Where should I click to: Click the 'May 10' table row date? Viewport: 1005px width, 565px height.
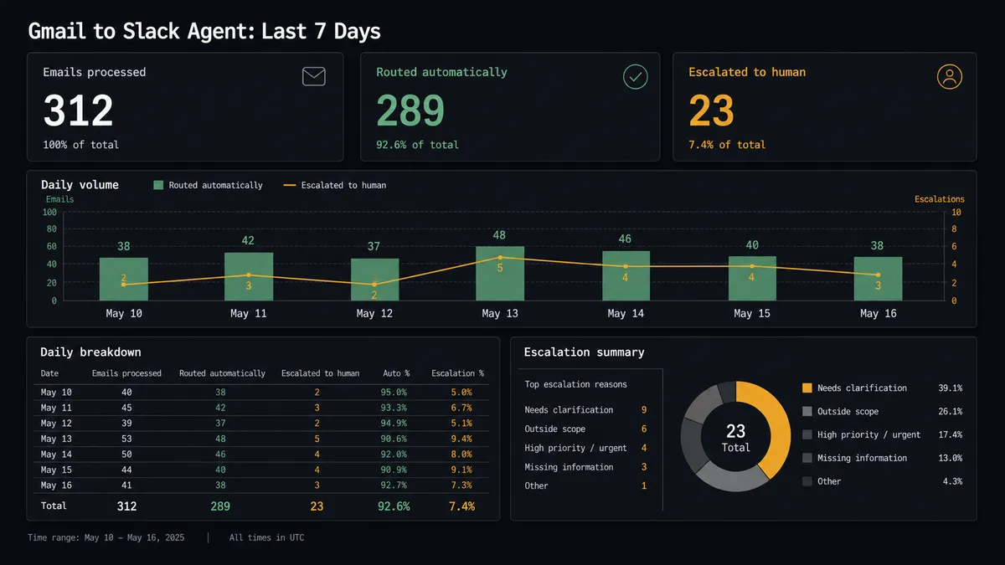(x=56, y=393)
